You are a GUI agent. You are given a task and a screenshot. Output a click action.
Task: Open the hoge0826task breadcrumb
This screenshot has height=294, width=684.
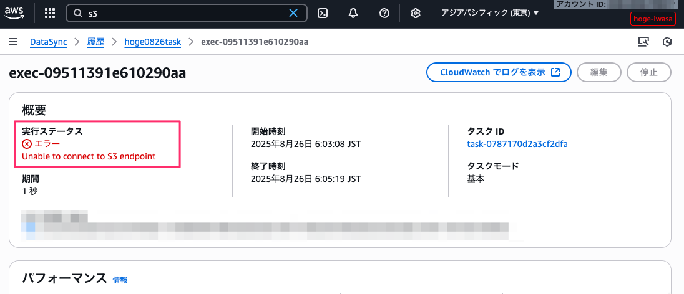pos(153,42)
